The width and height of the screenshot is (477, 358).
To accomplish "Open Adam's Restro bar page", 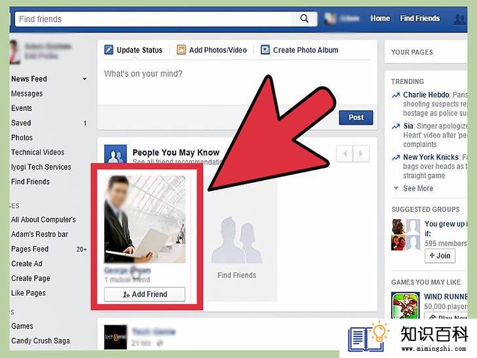I will pyautogui.click(x=39, y=234).
